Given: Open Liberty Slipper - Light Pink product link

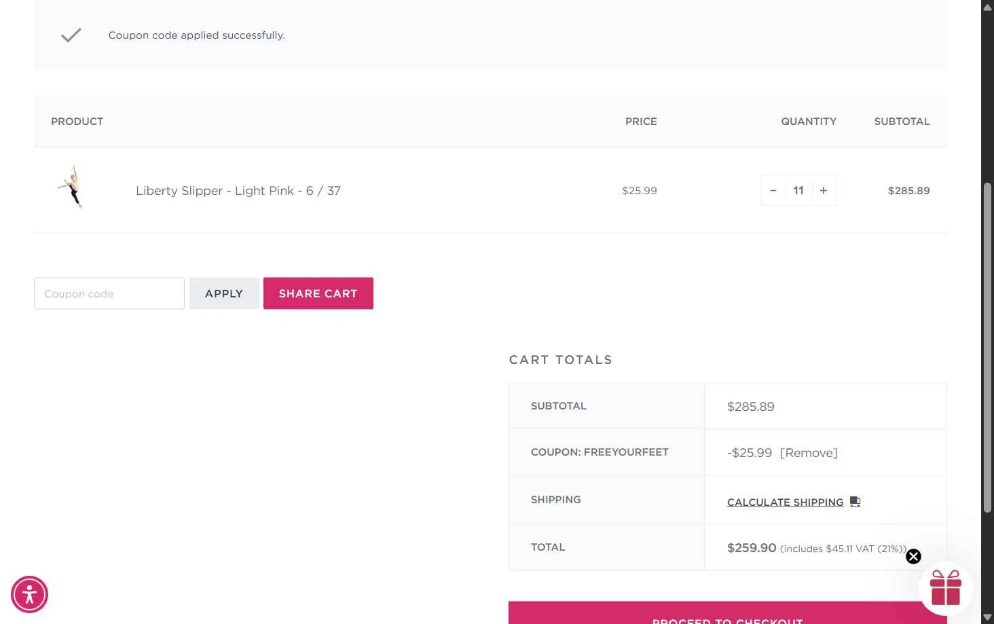Looking at the screenshot, I should pyautogui.click(x=238, y=191).
